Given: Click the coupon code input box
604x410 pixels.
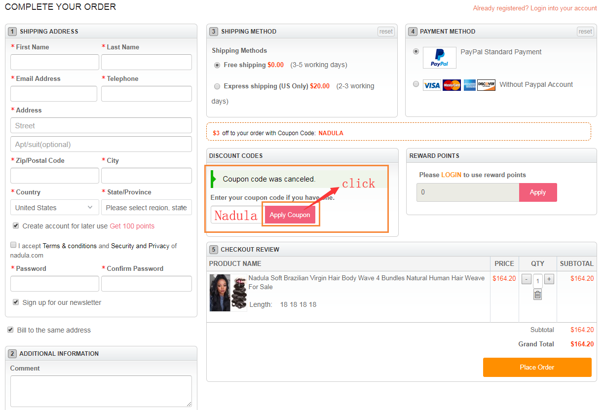Looking at the screenshot, I should coord(237,215).
